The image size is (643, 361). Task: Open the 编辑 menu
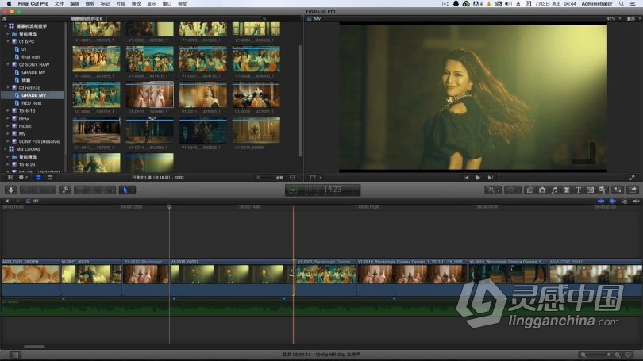coord(75,4)
